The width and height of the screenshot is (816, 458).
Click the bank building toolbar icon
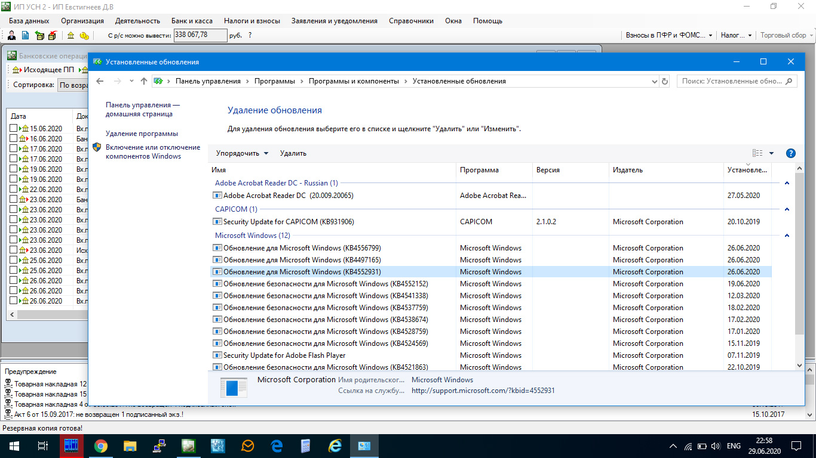[x=70, y=35]
